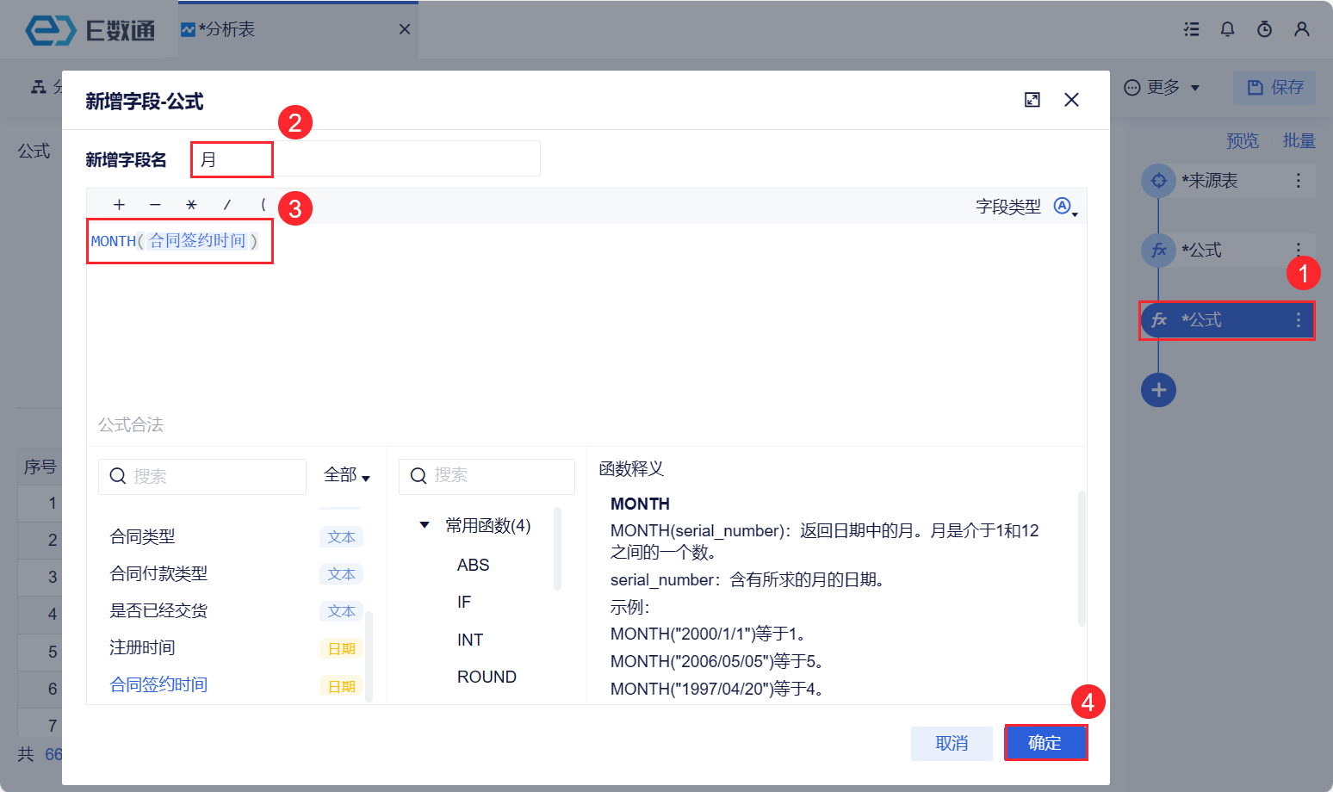The image size is (1333, 792).
Task: Insert the divide operator
Action: click(x=227, y=205)
